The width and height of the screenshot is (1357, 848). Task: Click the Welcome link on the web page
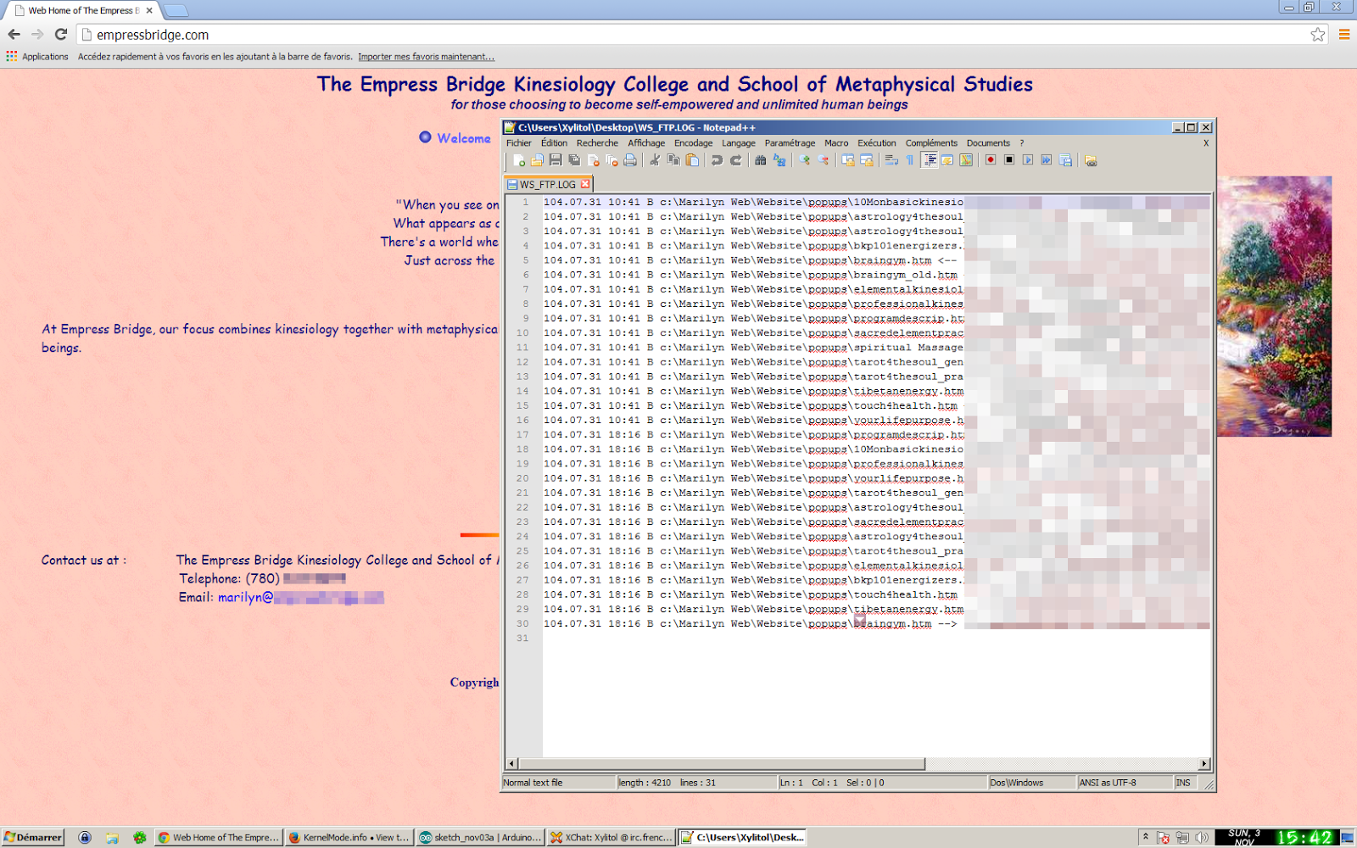463,138
